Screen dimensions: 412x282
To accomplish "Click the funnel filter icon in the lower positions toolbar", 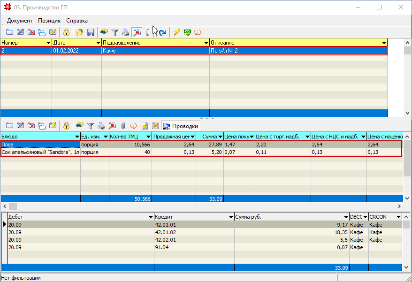I will tap(91, 126).
